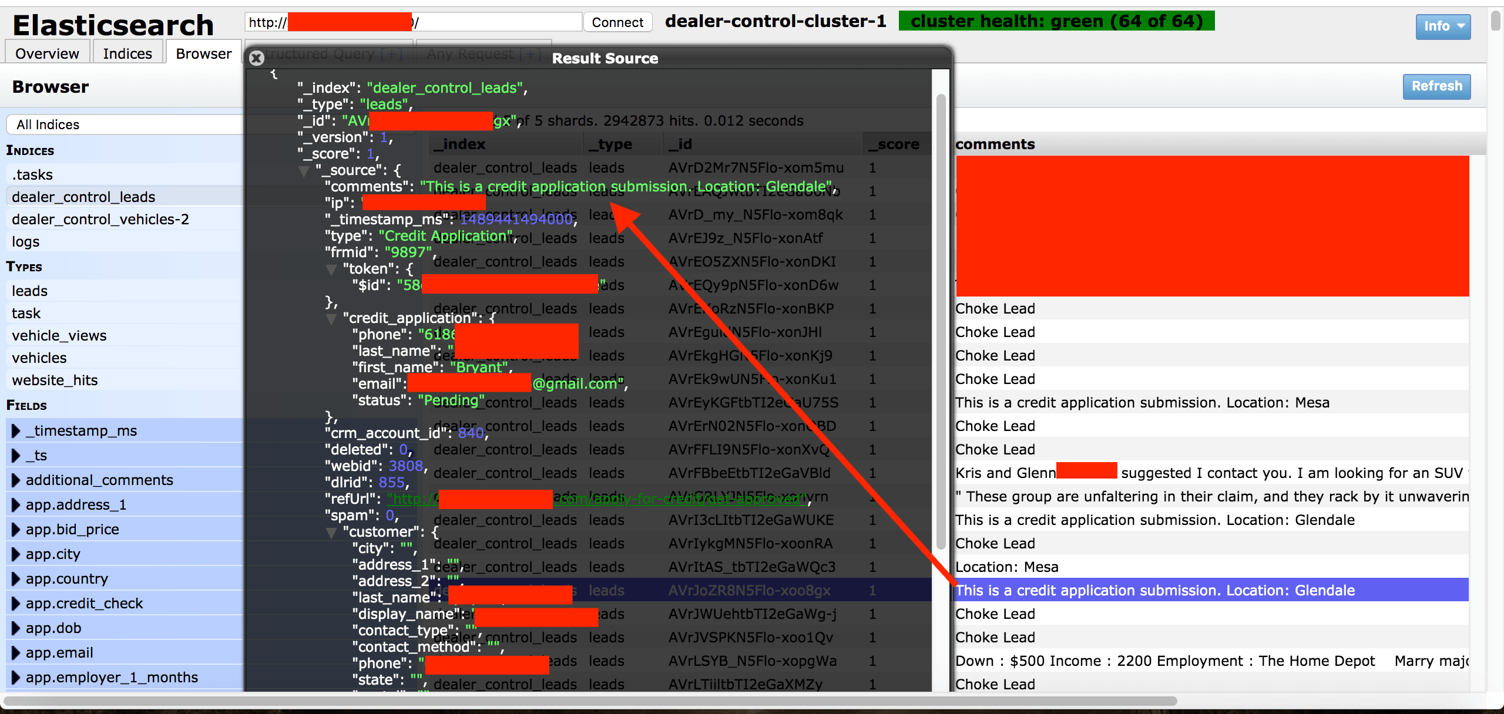Viewport: 1504px width, 714px height.
Task: Open the Info dropdown menu
Action: coord(1442,26)
